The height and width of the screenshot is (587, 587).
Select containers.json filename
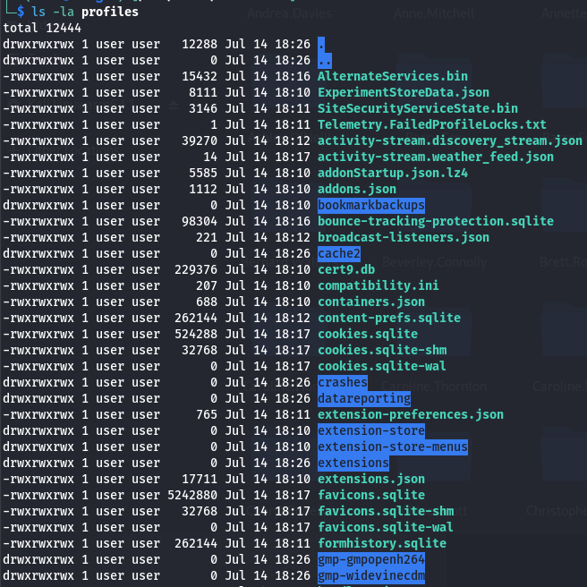point(371,302)
